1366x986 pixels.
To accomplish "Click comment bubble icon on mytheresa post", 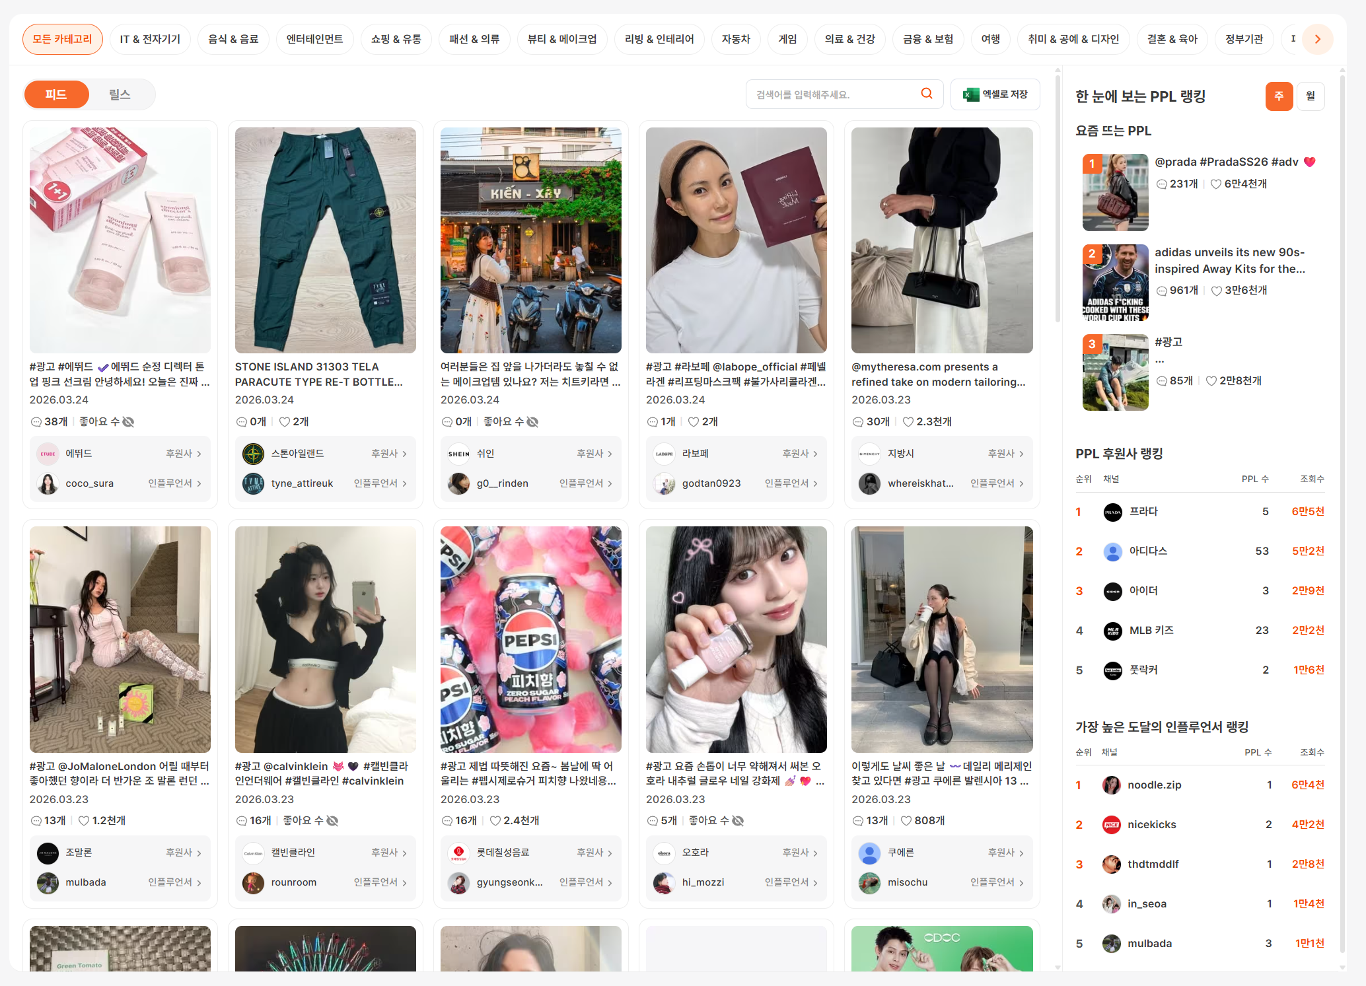I will pos(857,421).
